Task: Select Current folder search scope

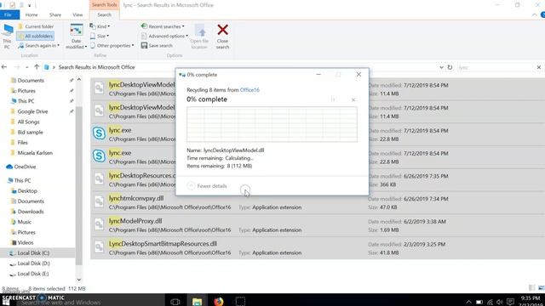Action: pos(36,26)
